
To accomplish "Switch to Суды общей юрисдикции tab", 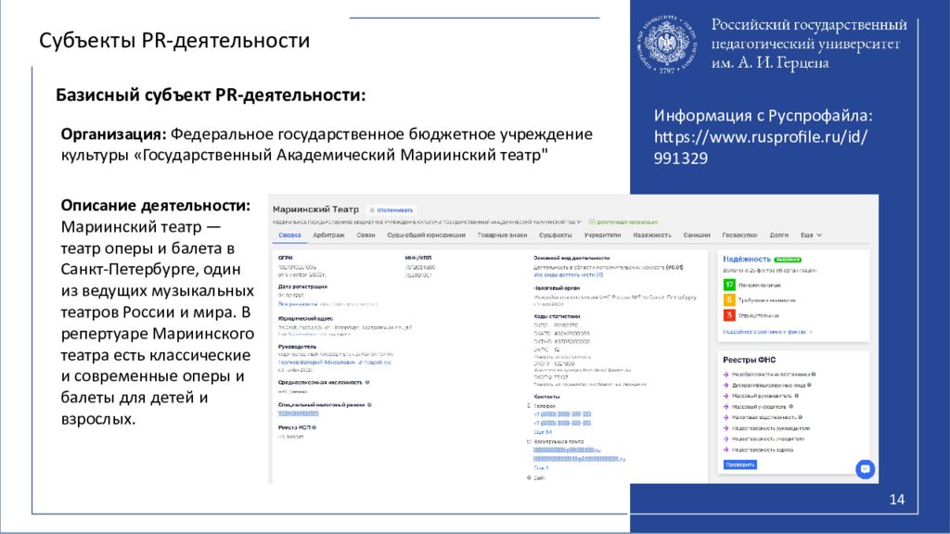I will 426,235.
